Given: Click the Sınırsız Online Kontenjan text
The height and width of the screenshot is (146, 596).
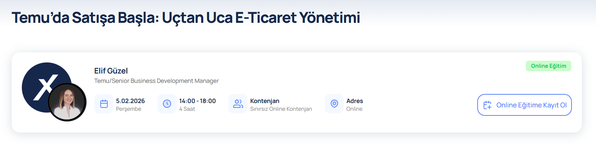Looking at the screenshot, I should [281, 109].
